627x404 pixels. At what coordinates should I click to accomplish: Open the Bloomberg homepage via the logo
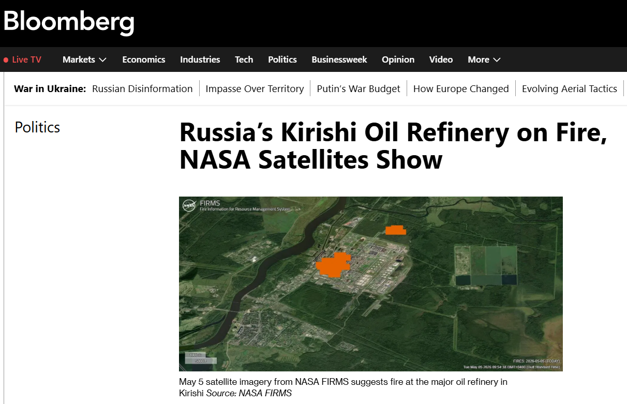[69, 22]
